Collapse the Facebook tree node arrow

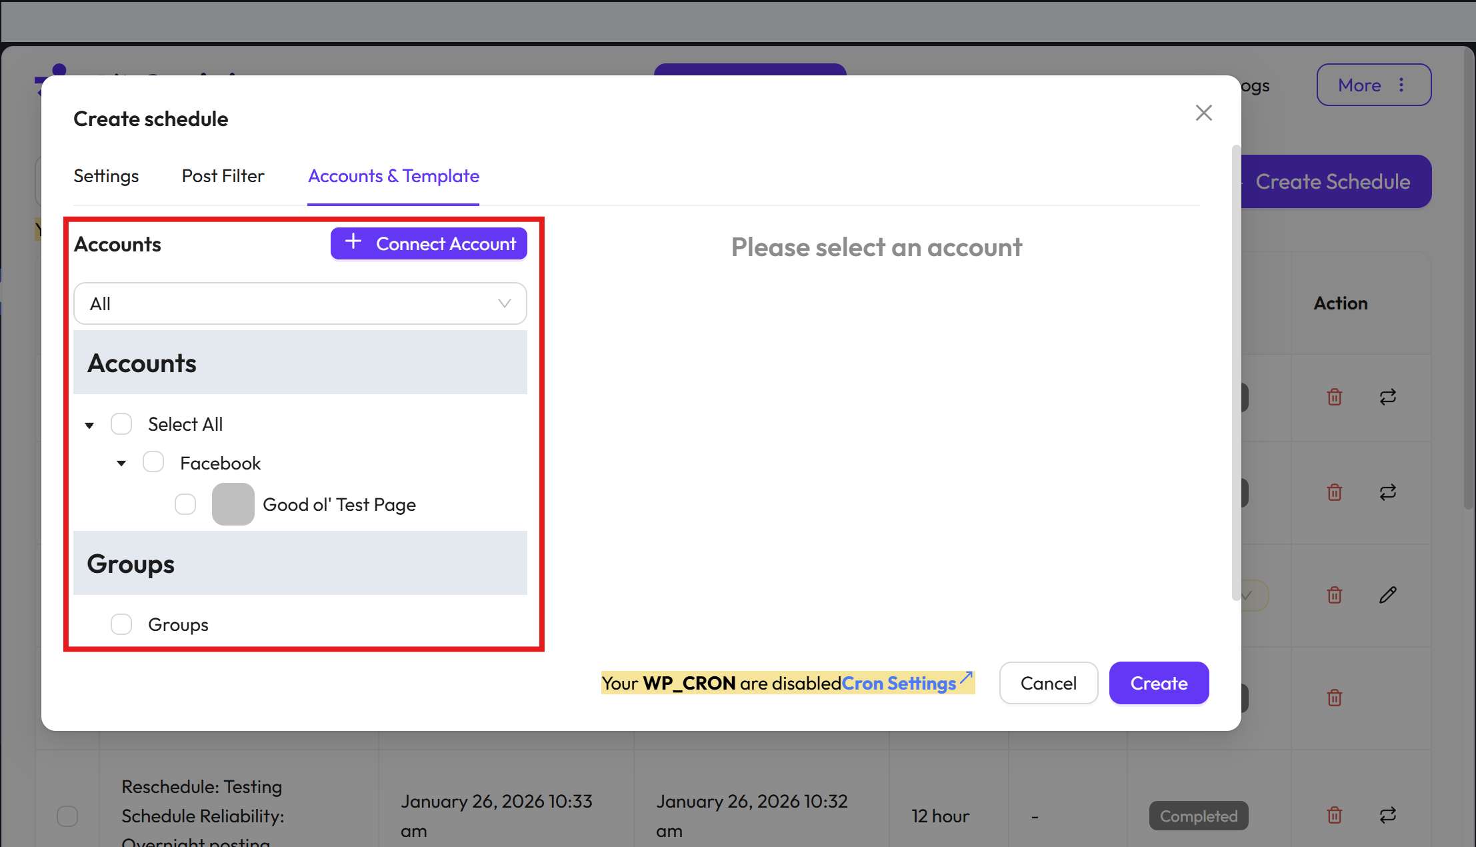pyautogui.click(x=121, y=463)
